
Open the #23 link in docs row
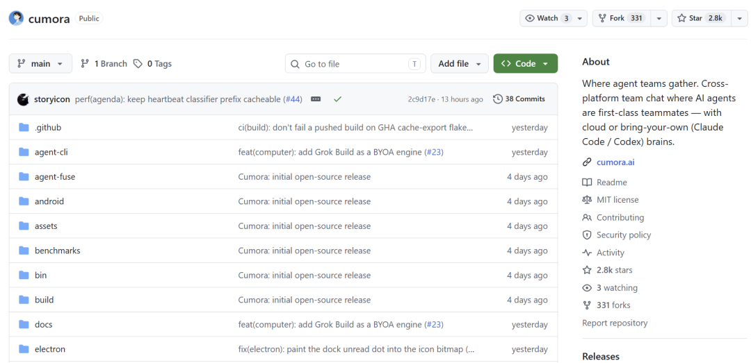click(x=433, y=325)
